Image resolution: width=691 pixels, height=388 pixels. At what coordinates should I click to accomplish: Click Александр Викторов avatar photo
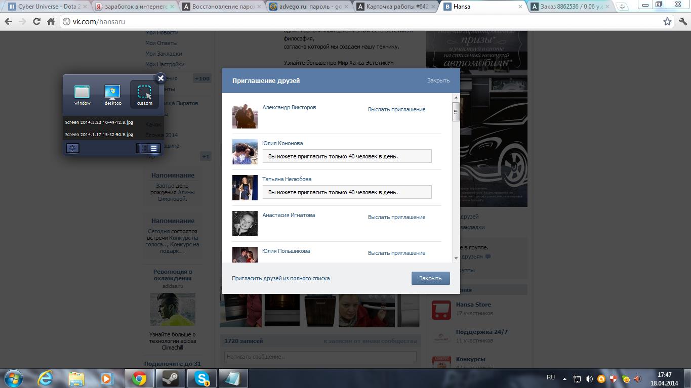point(245,116)
